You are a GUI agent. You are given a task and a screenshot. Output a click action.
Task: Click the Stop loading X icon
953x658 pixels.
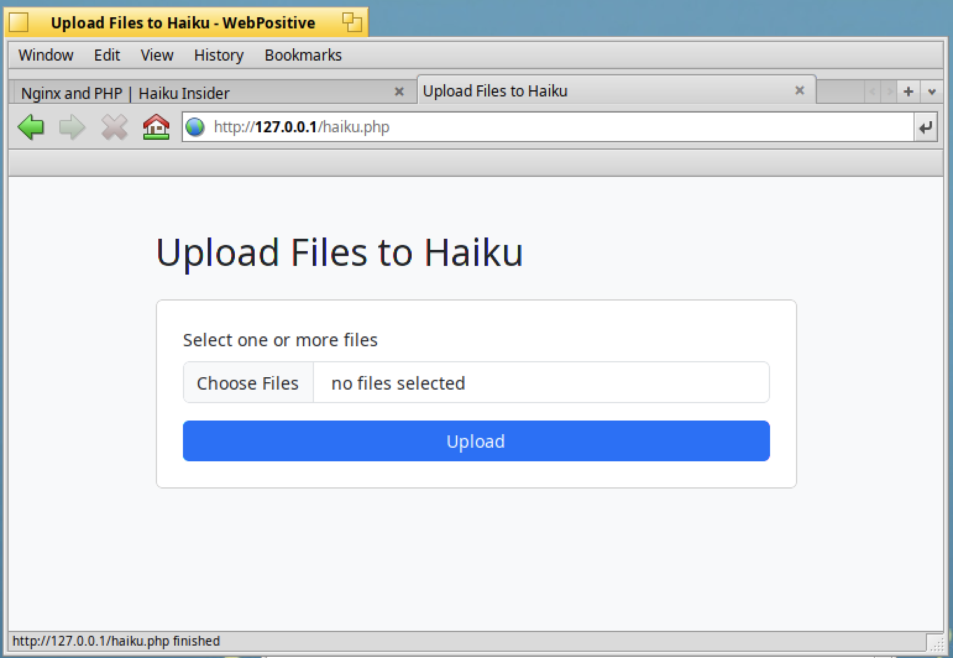114,127
